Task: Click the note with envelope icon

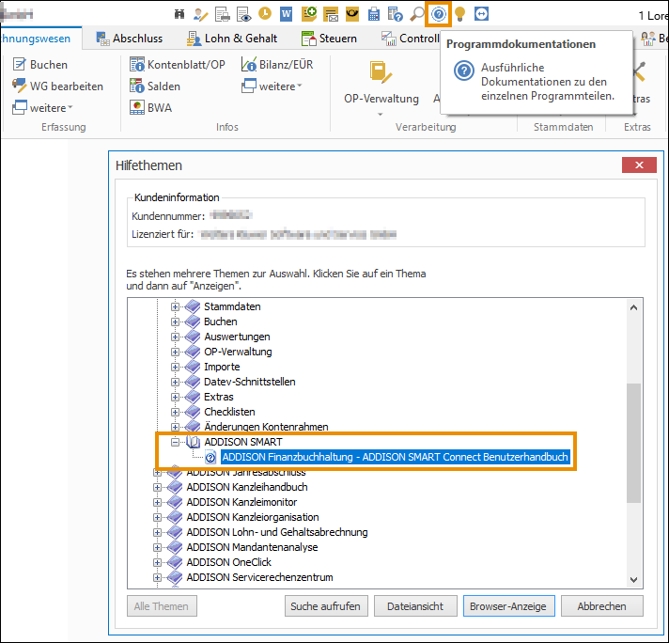Action: tap(331, 14)
